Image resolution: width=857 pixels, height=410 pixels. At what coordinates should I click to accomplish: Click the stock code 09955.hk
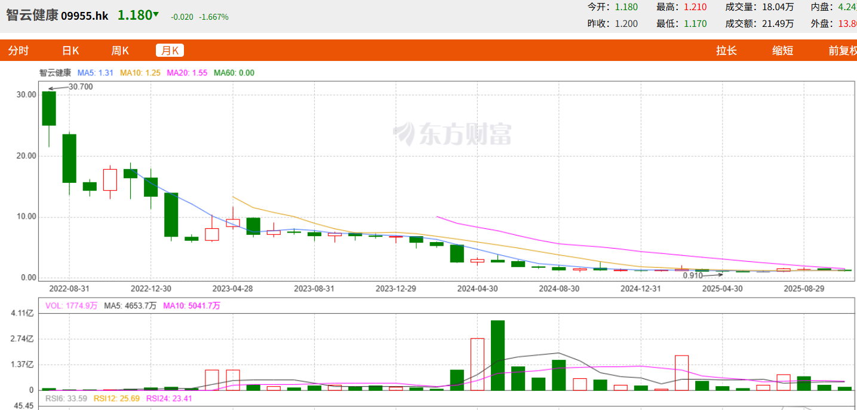(85, 16)
